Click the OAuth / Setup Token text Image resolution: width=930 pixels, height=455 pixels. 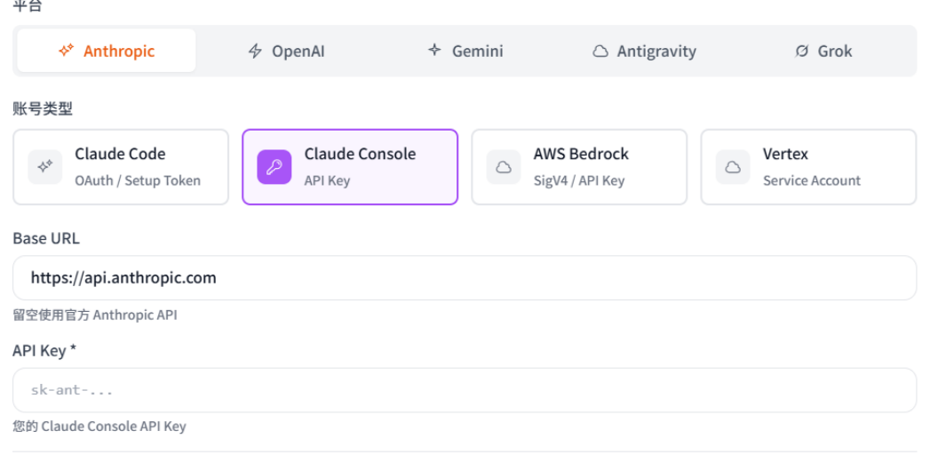click(138, 181)
